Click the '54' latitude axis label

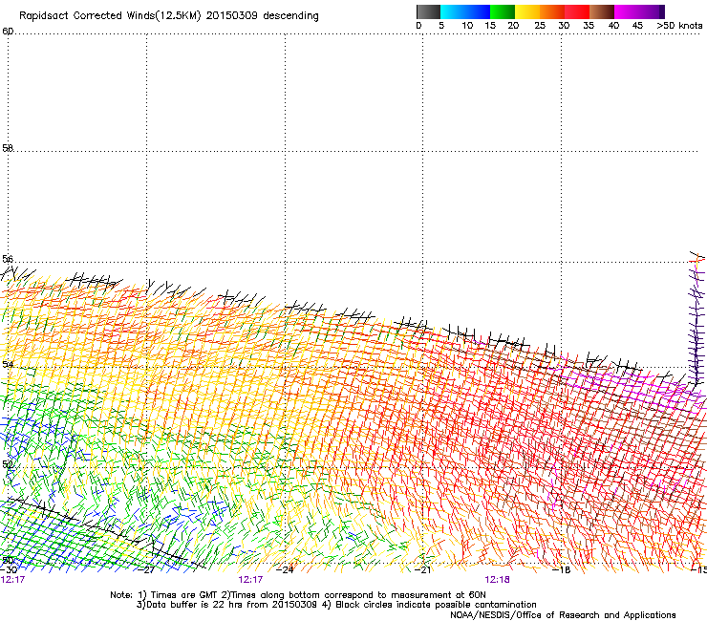pyautogui.click(x=8, y=364)
